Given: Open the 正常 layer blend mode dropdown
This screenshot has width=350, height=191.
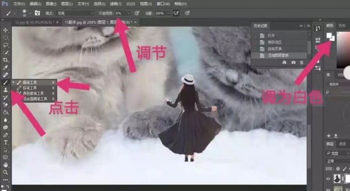Looking at the screenshot, I should pyautogui.click(x=338, y=161).
